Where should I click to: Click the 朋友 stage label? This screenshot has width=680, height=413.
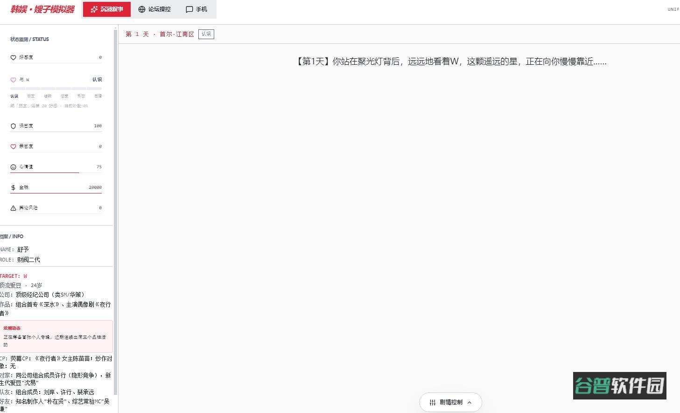pos(31,96)
